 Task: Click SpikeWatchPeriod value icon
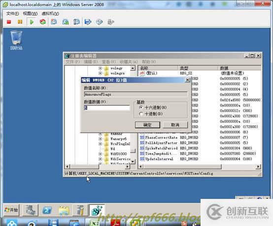(142, 148)
